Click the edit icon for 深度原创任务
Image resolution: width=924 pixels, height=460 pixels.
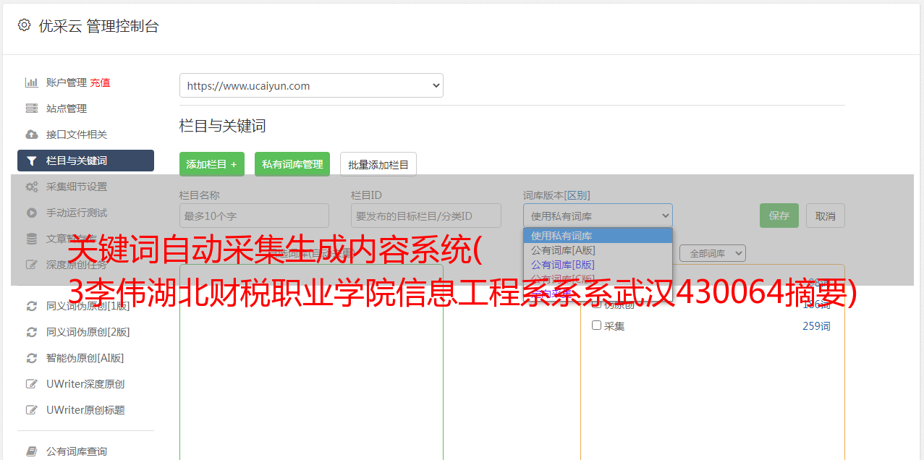click(32, 265)
